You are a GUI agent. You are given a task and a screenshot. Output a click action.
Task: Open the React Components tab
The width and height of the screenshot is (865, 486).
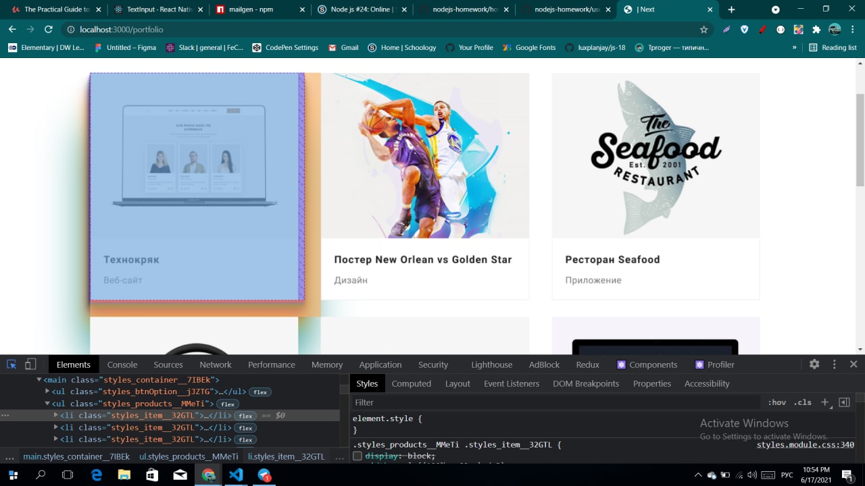pos(647,364)
